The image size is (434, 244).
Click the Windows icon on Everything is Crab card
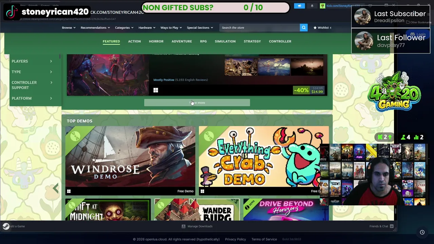point(202,191)
